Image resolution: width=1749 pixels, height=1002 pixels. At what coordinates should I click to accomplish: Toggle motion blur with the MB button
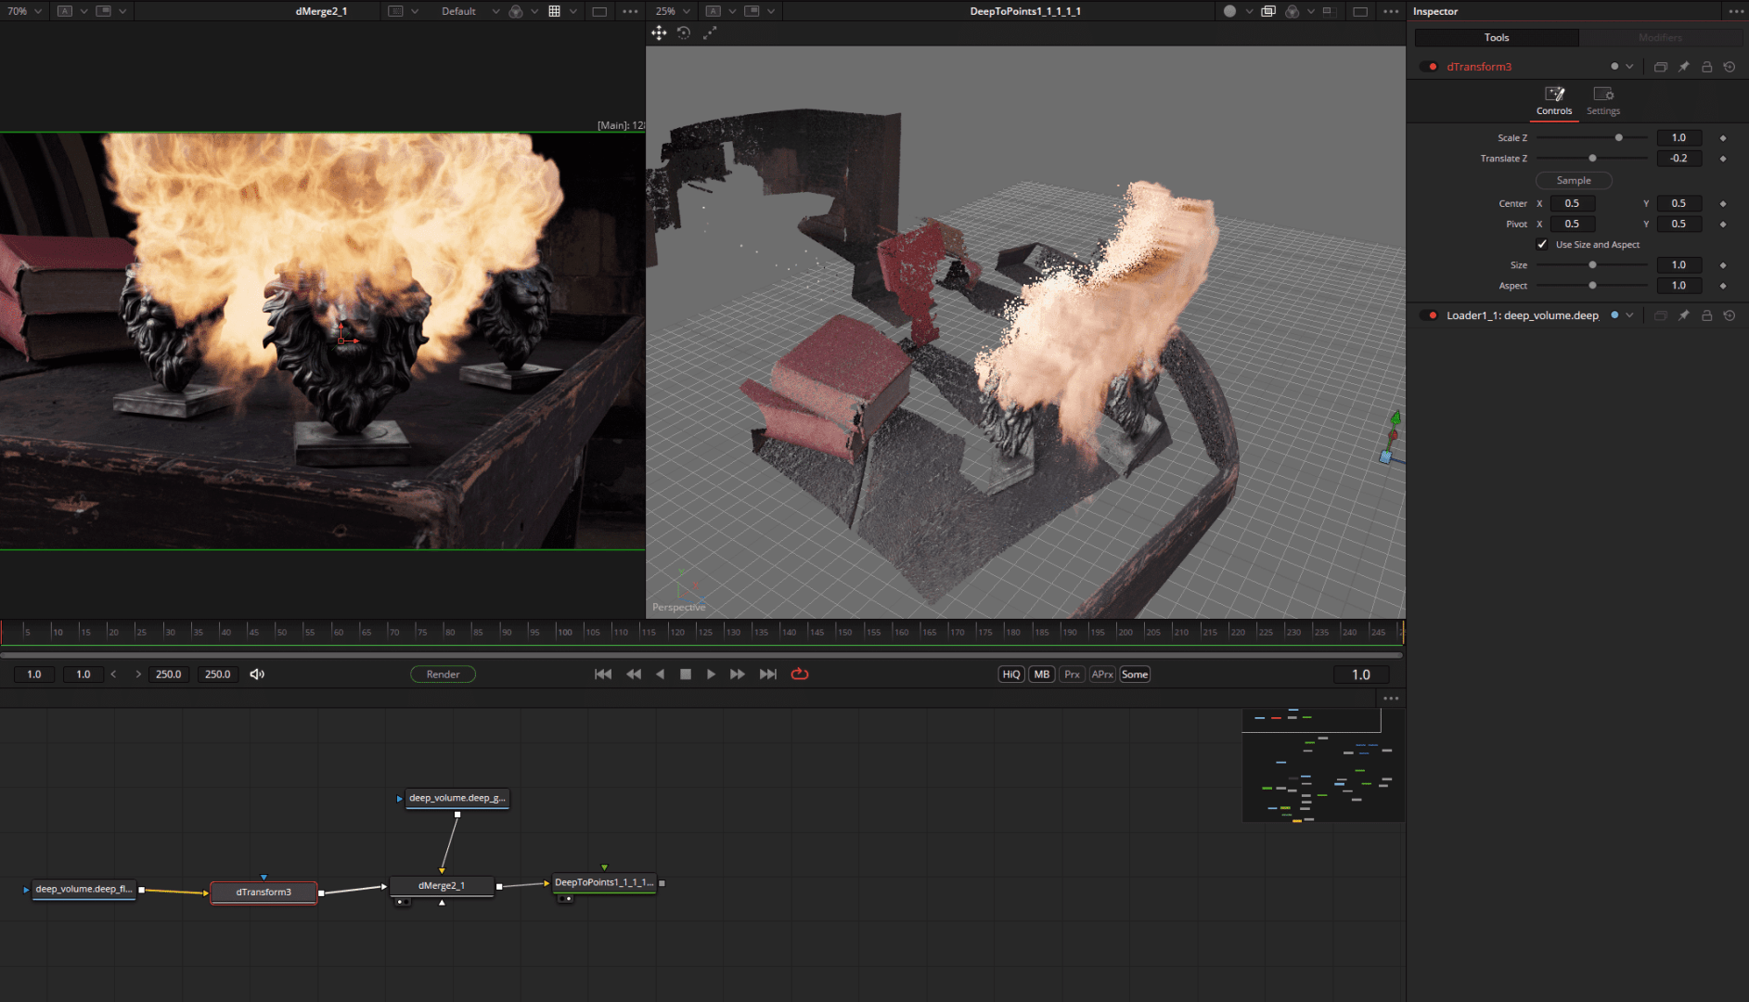point(1041,674)
